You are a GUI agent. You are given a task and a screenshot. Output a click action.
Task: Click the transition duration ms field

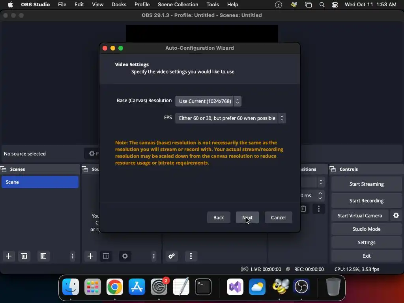pos(308,196)
